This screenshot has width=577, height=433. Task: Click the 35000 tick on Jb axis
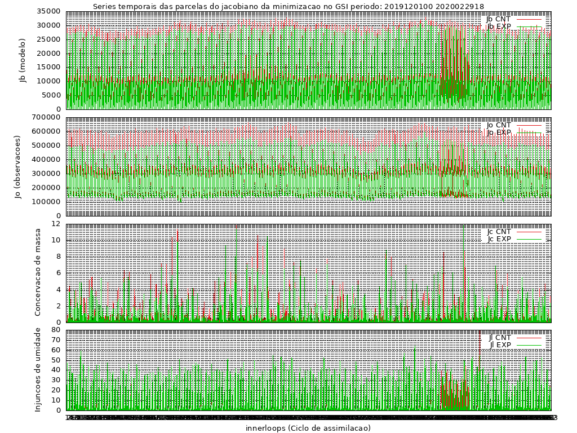[x=48, y=11]
